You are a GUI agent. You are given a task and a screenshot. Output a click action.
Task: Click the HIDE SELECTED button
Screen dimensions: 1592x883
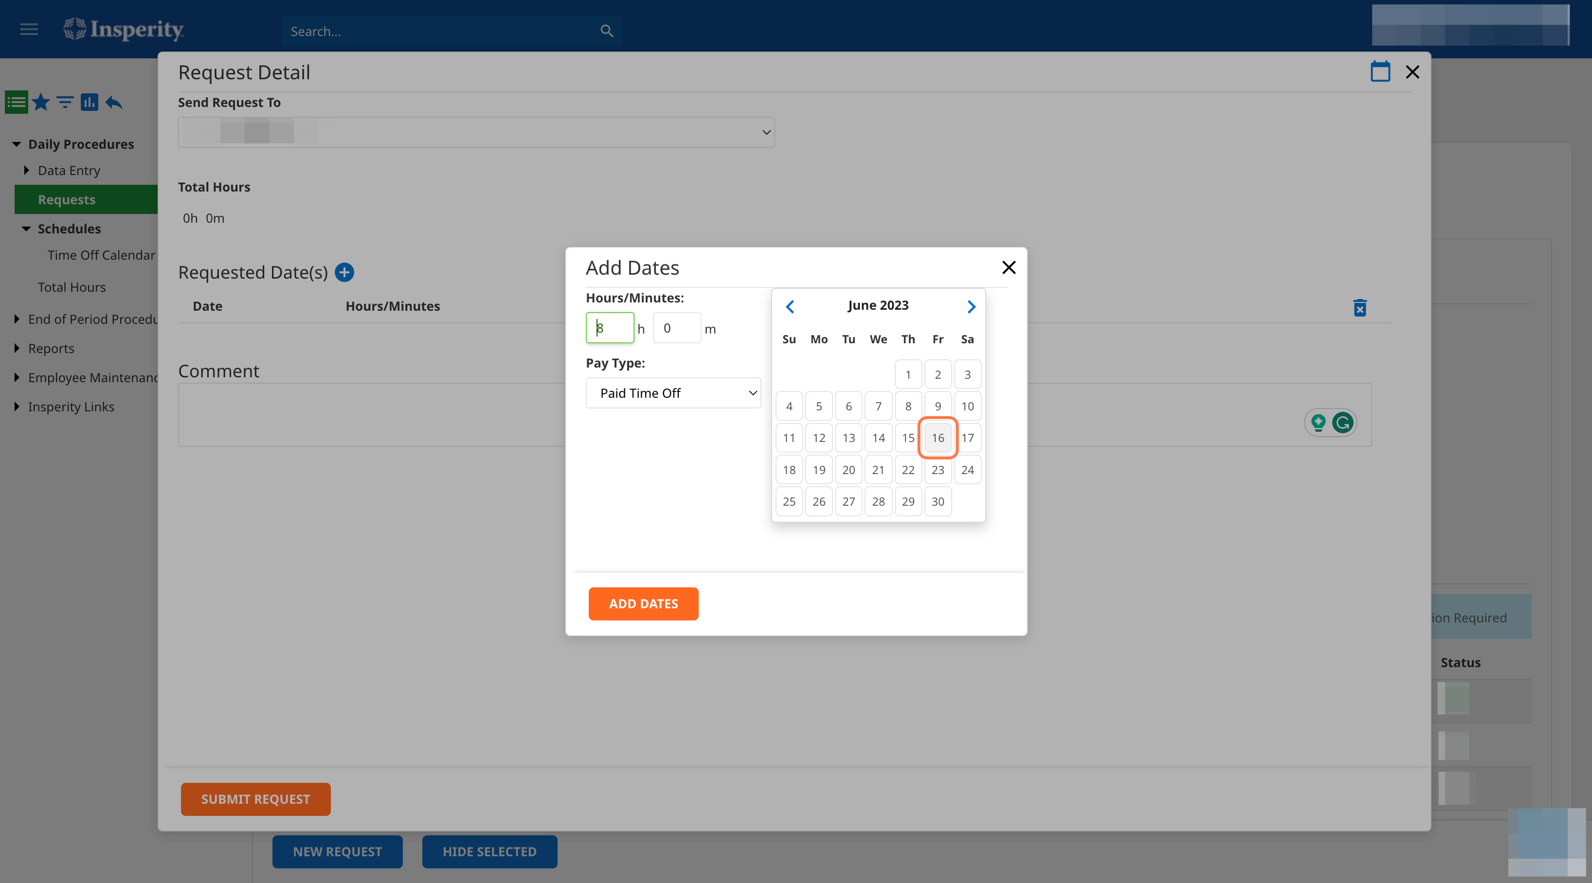pos(489,851)
